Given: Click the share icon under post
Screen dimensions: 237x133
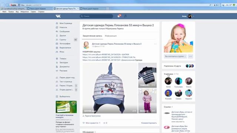Looking at the screenshot, I should [104, 123].
